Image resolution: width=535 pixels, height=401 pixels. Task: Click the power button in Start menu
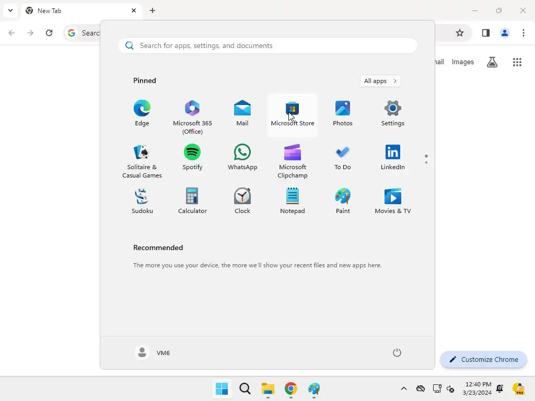point(397,352)
